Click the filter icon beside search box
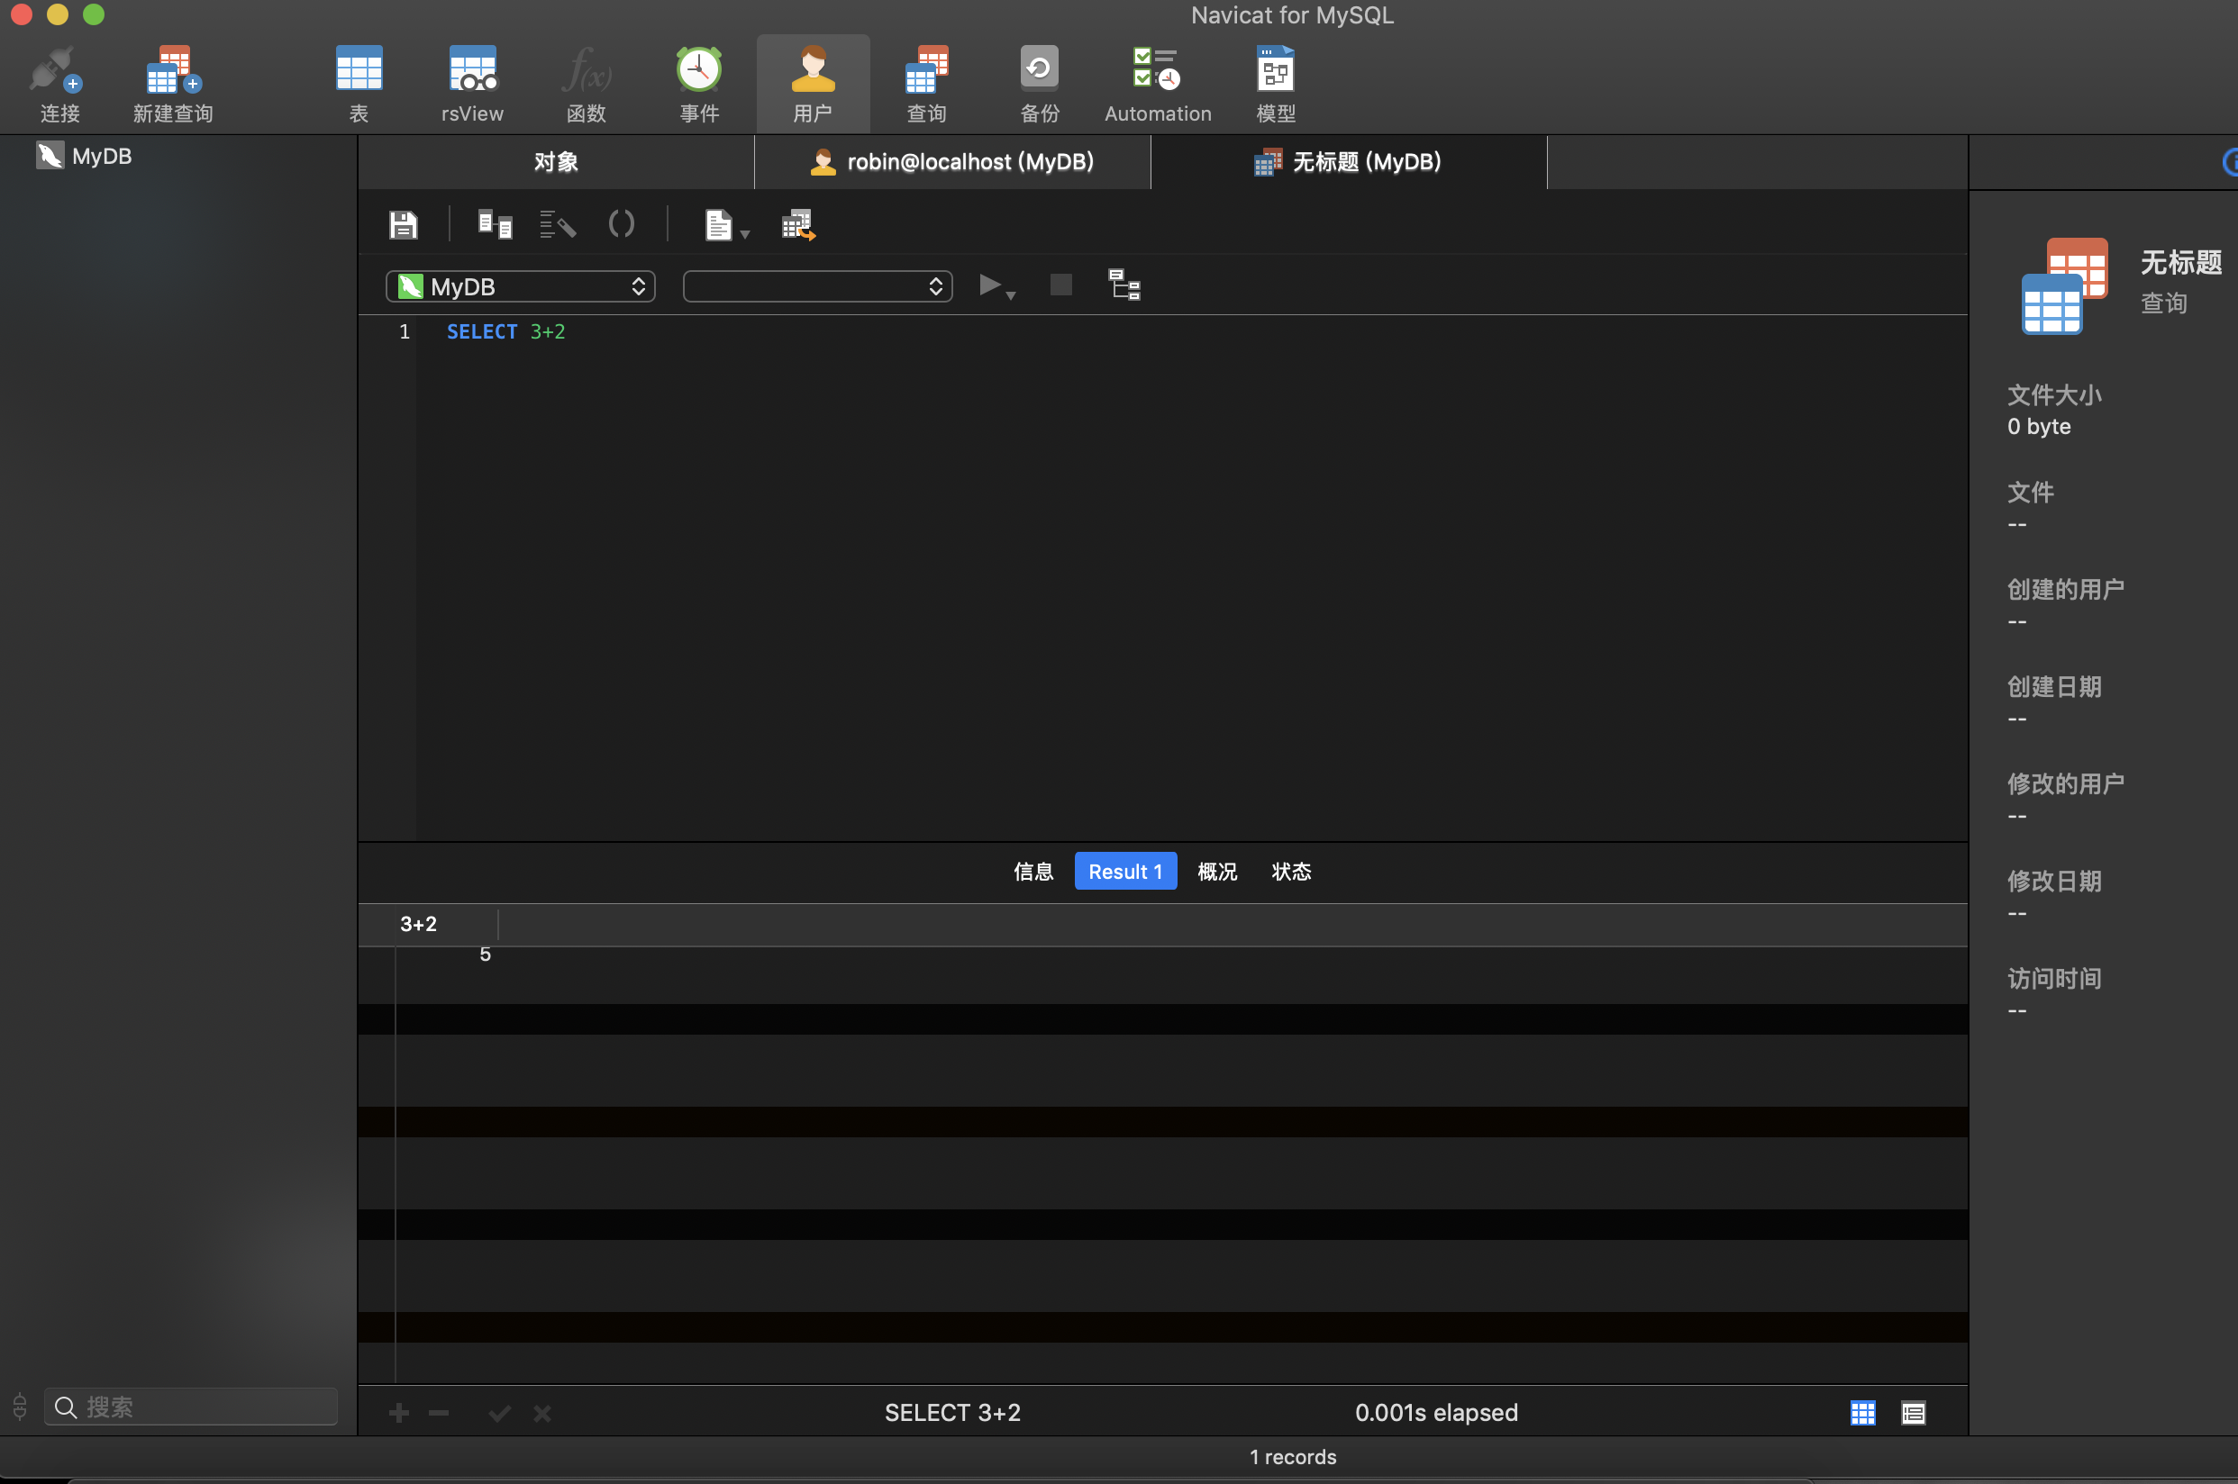 point(20,1407)
